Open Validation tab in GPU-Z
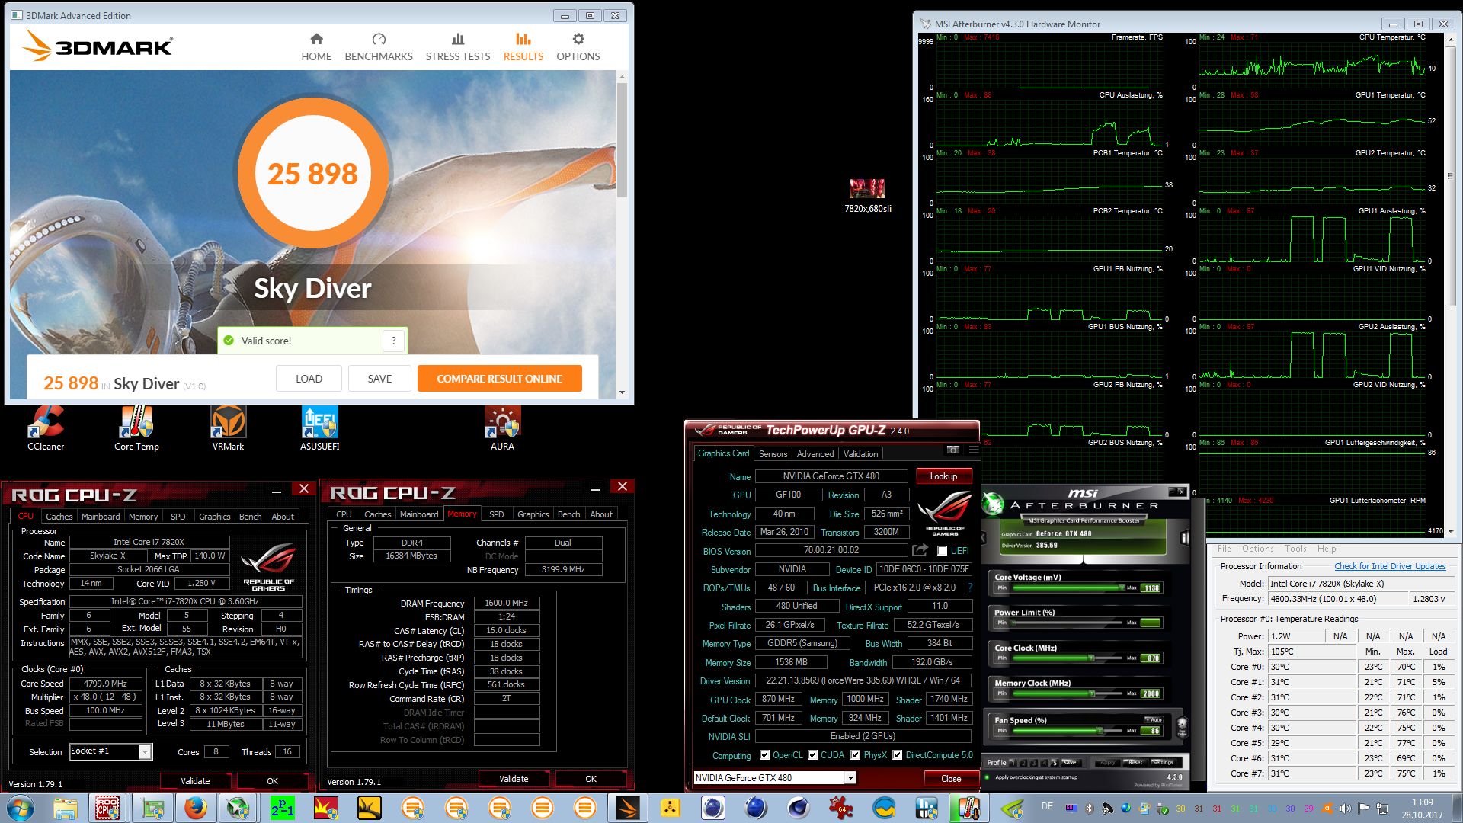 tap(860, 454)
